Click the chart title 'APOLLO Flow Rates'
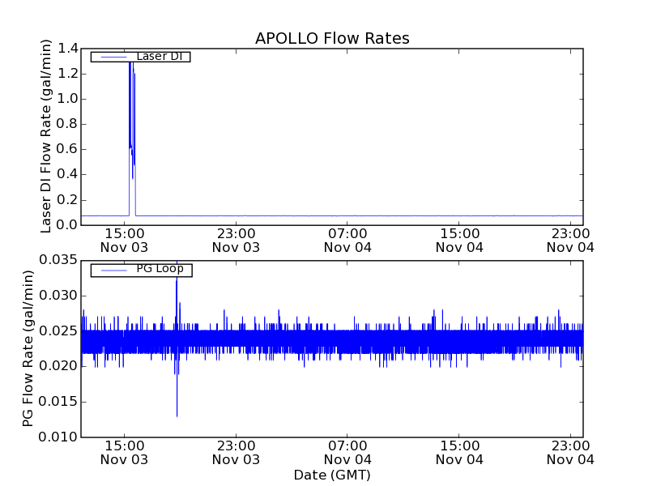 click(x=332, y=38)
